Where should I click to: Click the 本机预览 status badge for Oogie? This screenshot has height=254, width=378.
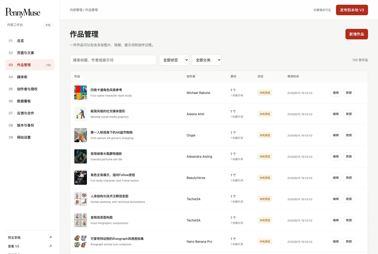tap(265, 135)
